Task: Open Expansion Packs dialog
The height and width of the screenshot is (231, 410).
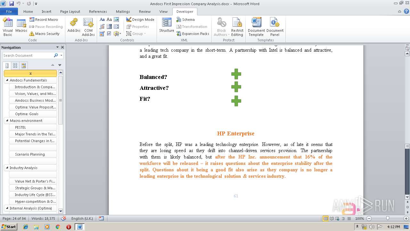Action: pyautogui.click(x=193, y=34)
